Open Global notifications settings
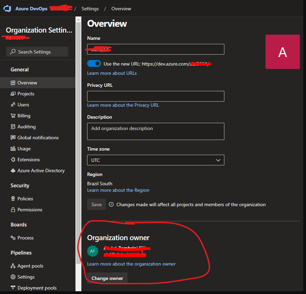Screen dimensions: 306x294 coord(38,138)
